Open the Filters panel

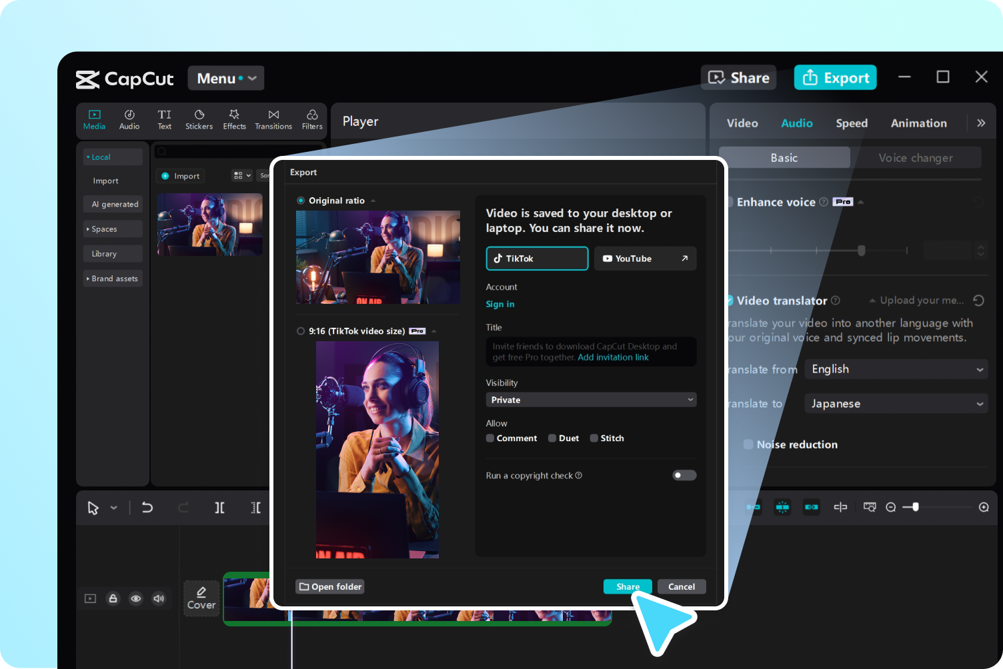tap(311, 120)
